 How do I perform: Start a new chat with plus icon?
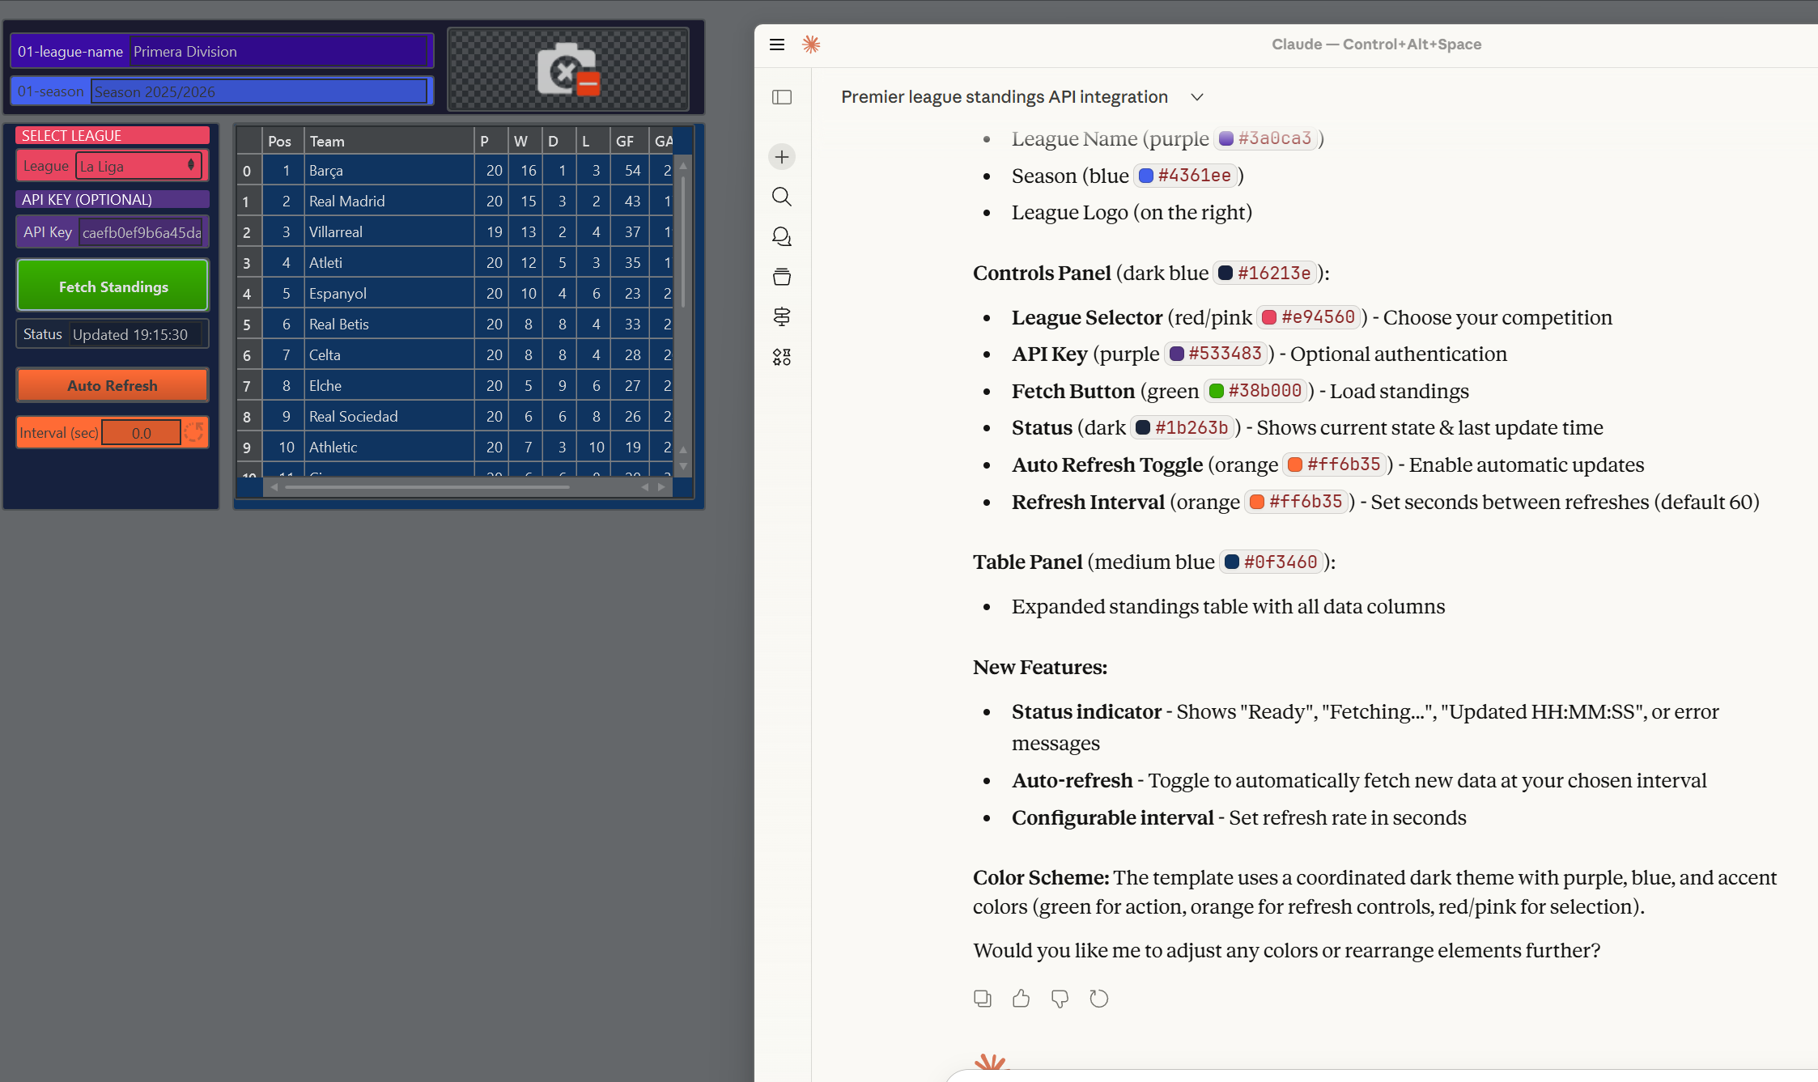782,157
